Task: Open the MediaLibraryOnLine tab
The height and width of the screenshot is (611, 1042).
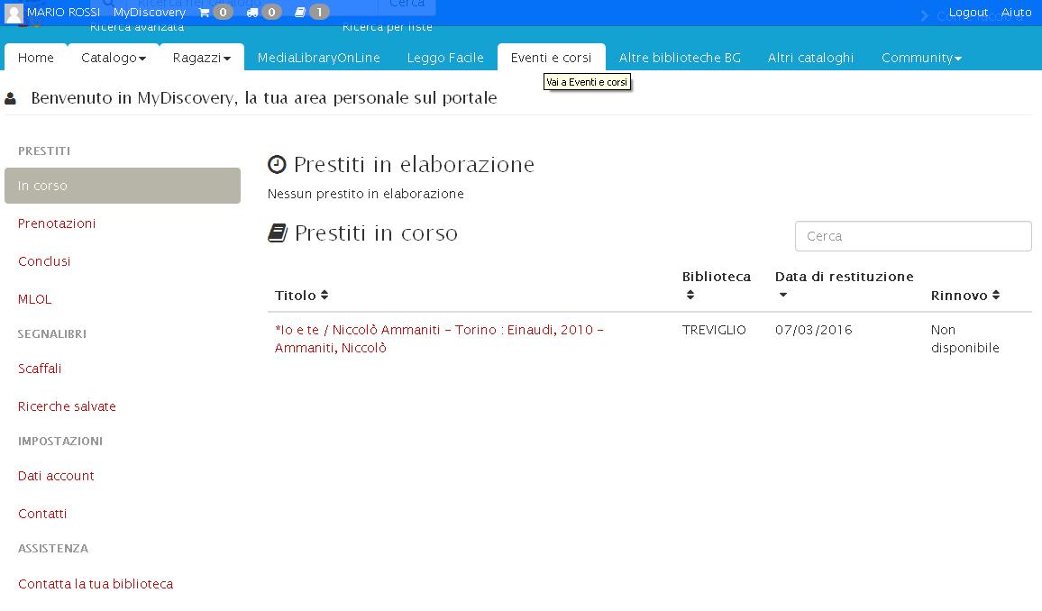Action: point(320,58)
